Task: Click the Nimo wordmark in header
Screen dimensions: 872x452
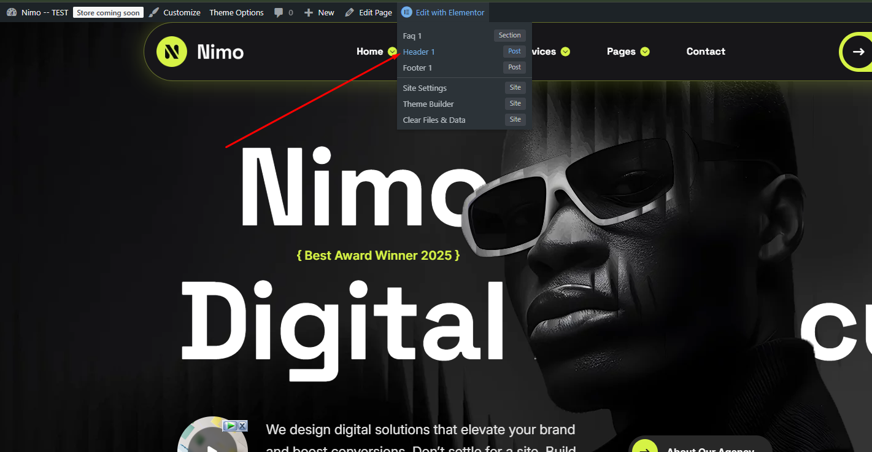Action: tap(220, 52)
